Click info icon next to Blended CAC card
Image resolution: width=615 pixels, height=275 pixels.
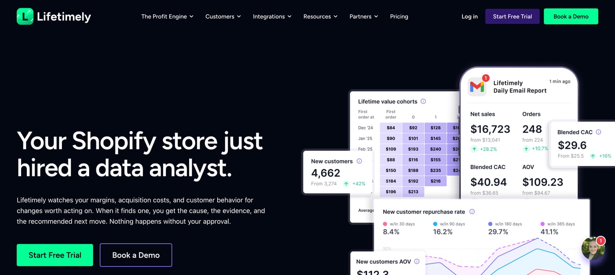pyautogui.click(x=598, y=132)
